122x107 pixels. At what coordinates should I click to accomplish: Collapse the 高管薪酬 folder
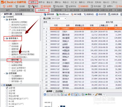5,73
